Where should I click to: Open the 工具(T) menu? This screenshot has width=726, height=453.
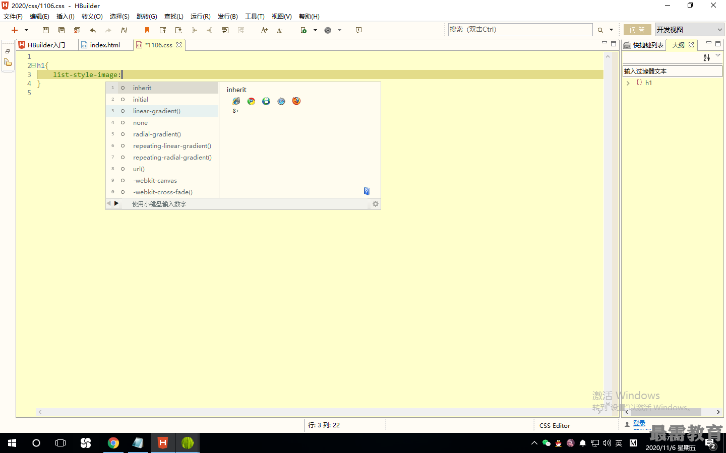coord(255,17)
